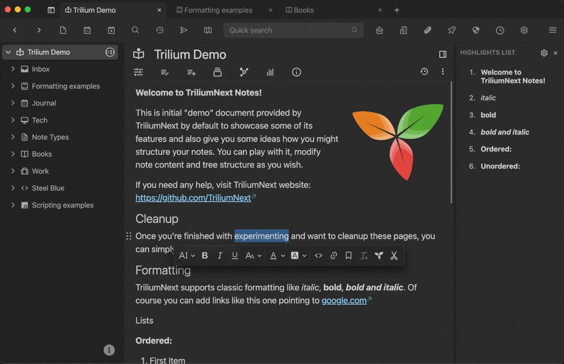Screen dimensions: 564x364
Task: Toggle protected session shield
Action: (x=475, y=30)
